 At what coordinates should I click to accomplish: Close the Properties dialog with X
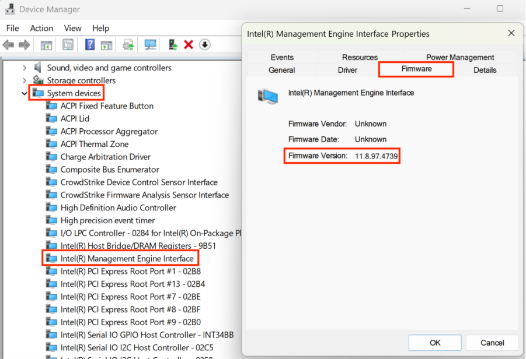[x=511, y=33]
